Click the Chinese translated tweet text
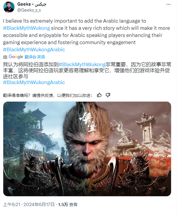This screenshot has height=212, width=177. coord(87,70)
